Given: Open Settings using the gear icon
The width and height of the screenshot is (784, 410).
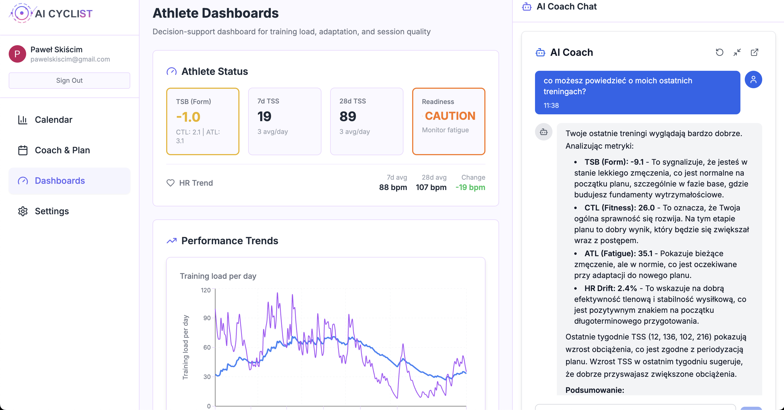Looking at the screenshot, I should click(x=23, y=211).
